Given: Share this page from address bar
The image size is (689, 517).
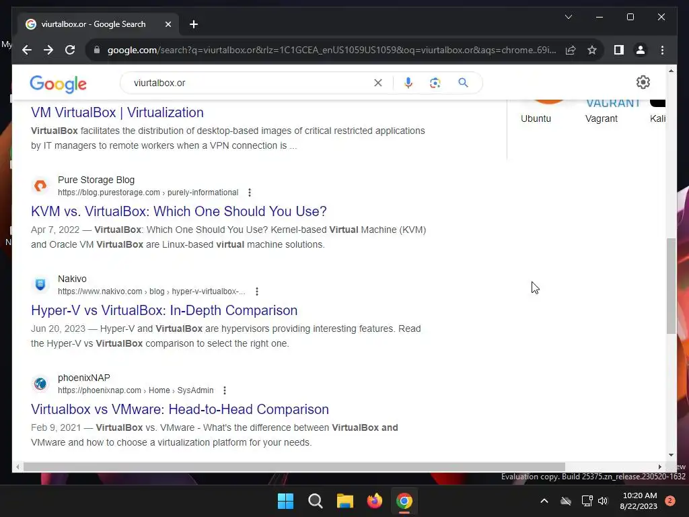Looking at the screenshot, I should point(571,50).
